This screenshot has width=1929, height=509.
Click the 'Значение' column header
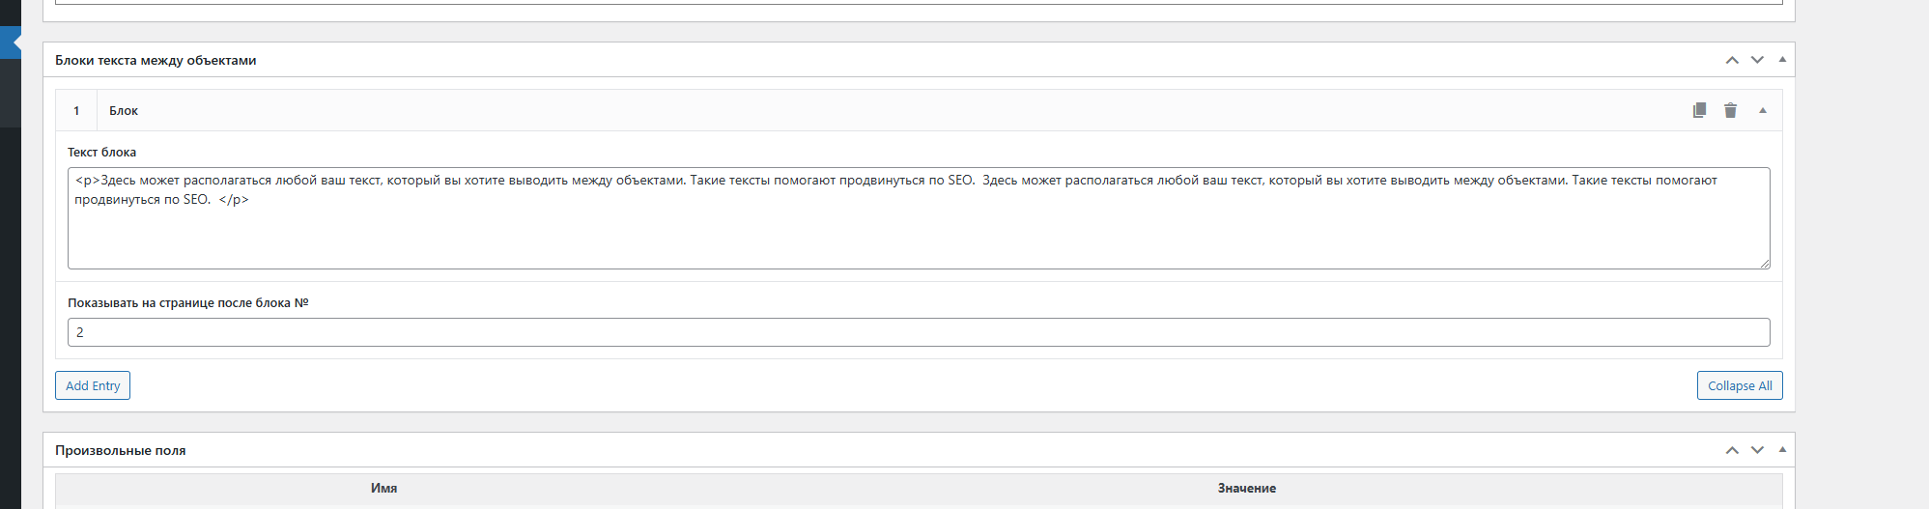1246,489
